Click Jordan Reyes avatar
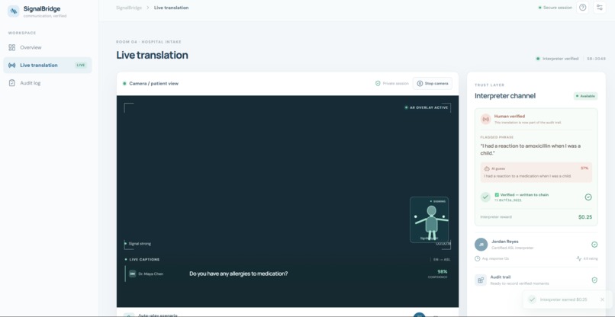Viewport: 615px width, 317px height. [x=481, y=245]
